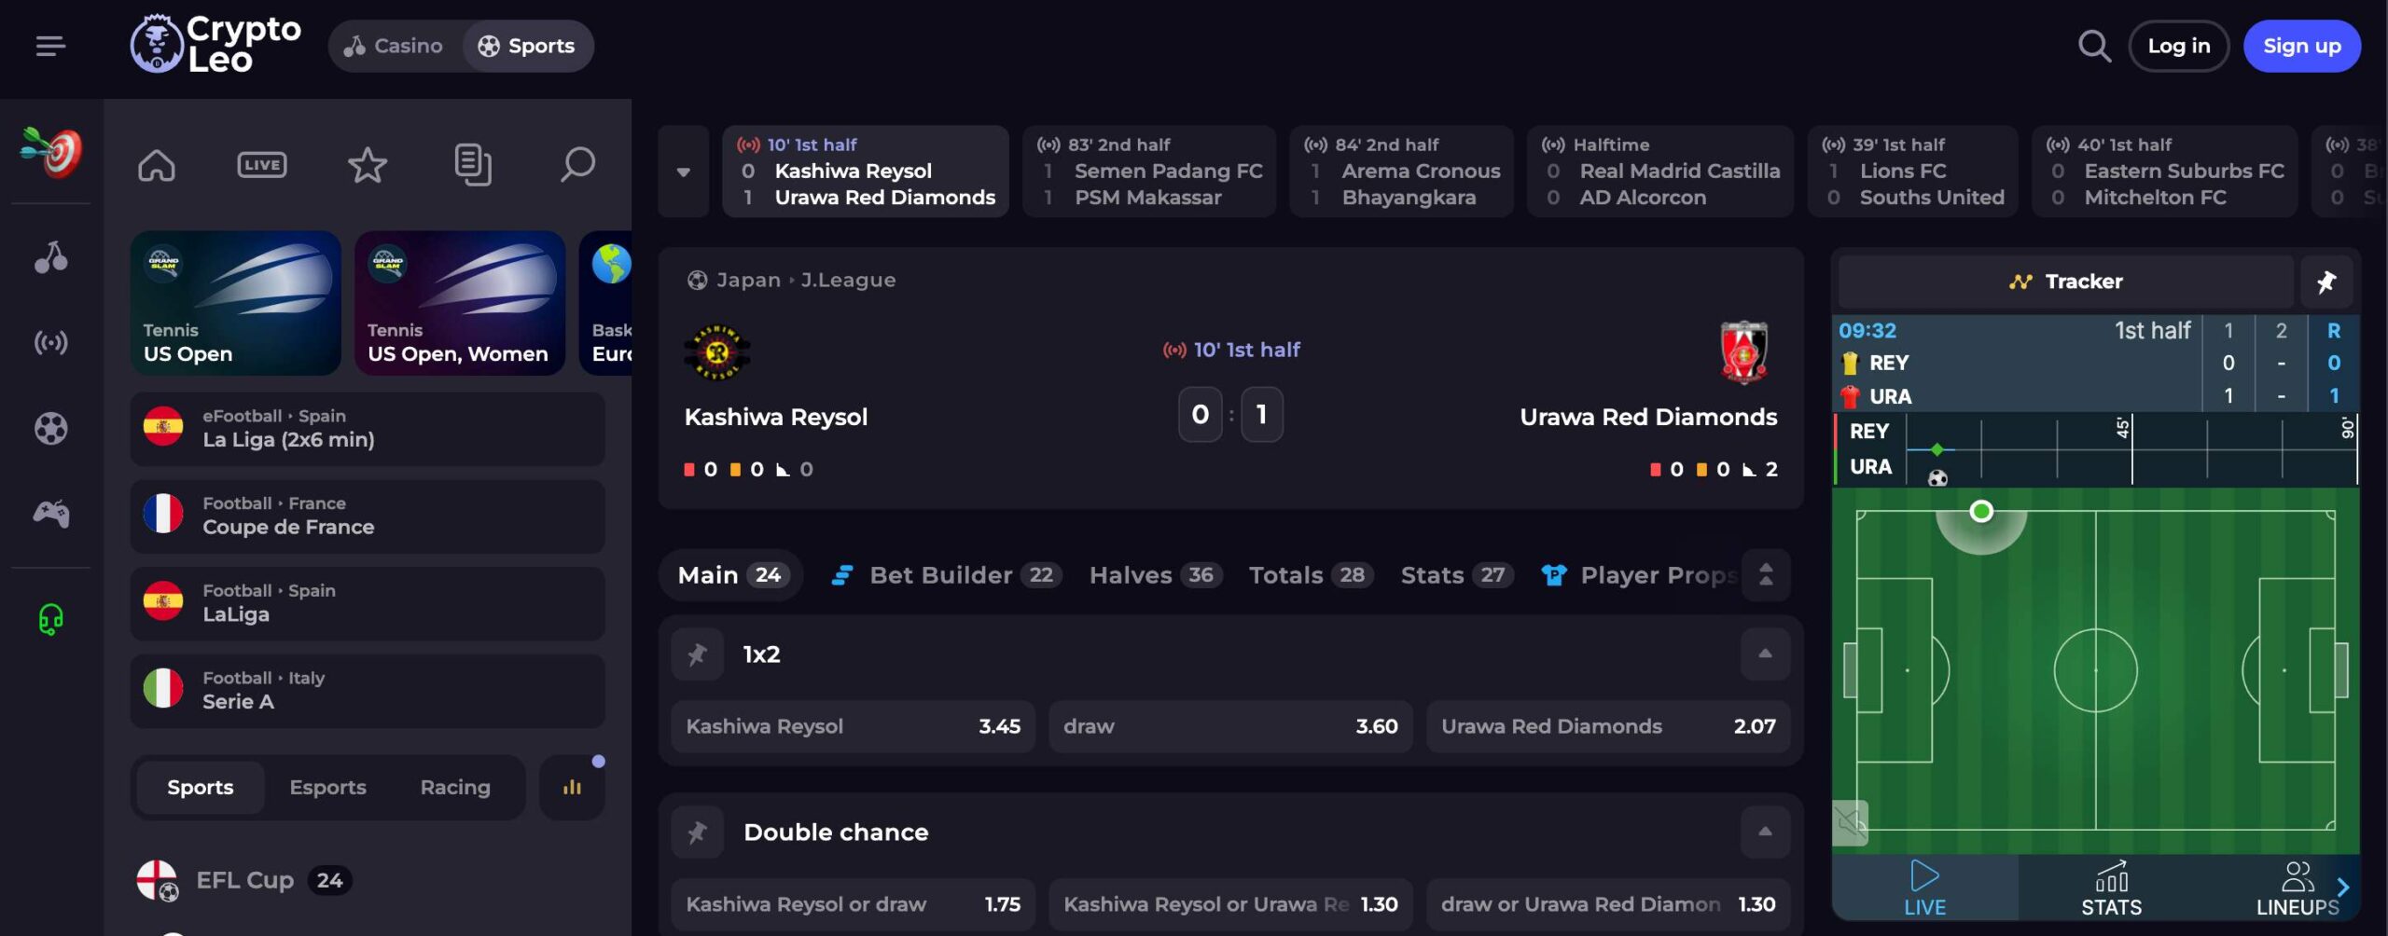
Task: Open the EFL Cup league icon
Action: pos(158,880)
